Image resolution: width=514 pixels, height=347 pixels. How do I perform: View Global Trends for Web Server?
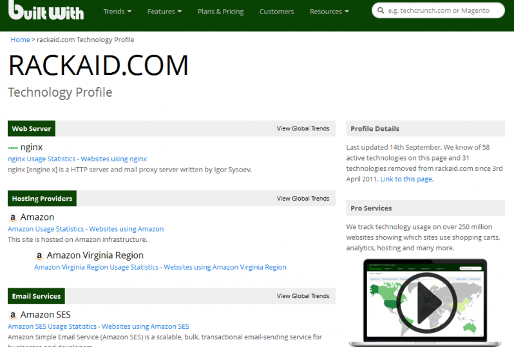point(303,128)
